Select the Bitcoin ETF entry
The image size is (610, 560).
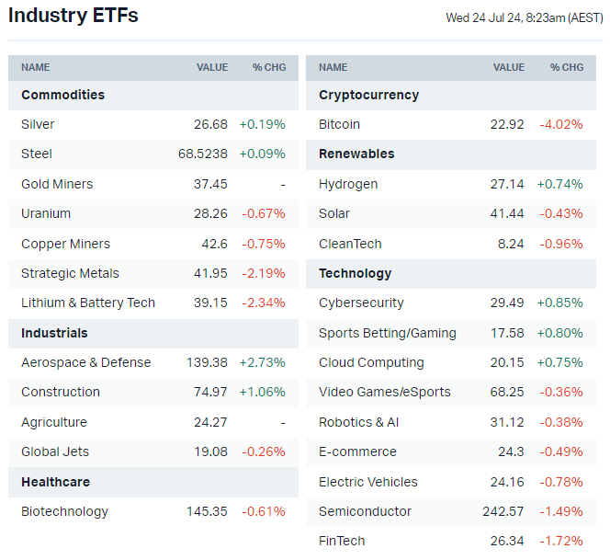click(x=339, y=124)
